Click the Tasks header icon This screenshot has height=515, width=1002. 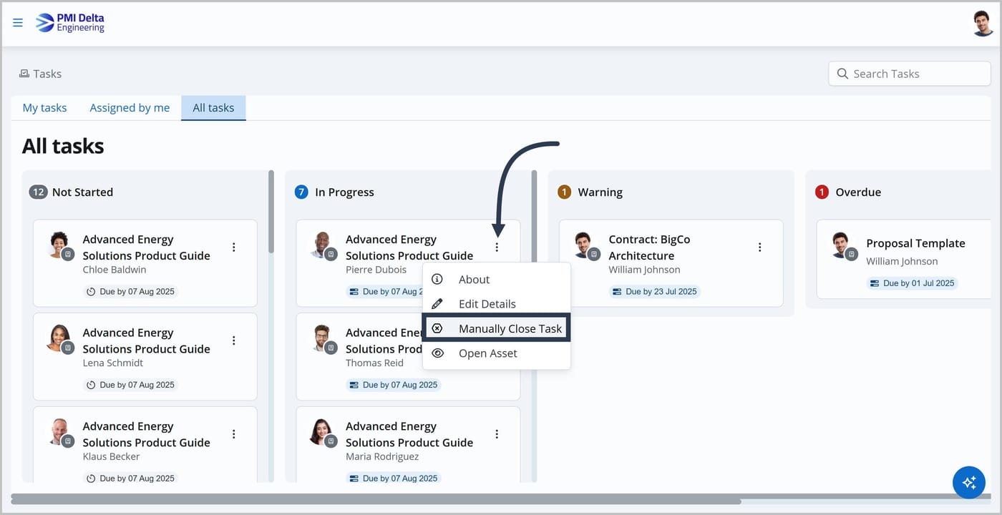click(24, 74)
